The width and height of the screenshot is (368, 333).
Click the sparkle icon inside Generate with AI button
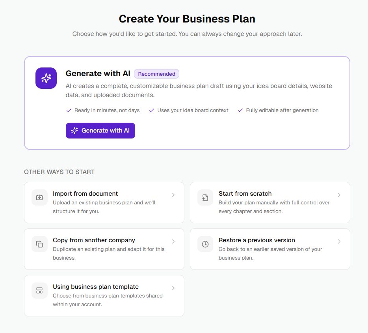point(74,131)
